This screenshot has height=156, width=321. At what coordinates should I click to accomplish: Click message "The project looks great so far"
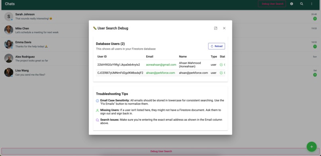(x=32, y=61)
